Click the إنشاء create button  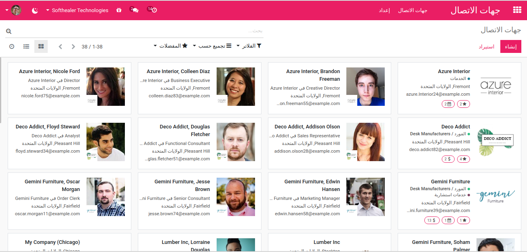tap(511, 46)
